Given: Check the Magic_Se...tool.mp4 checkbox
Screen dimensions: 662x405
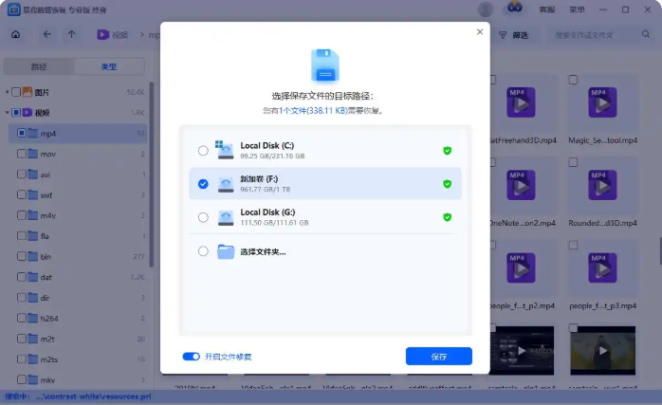Looking at the screenshot, I should (573, 80).
